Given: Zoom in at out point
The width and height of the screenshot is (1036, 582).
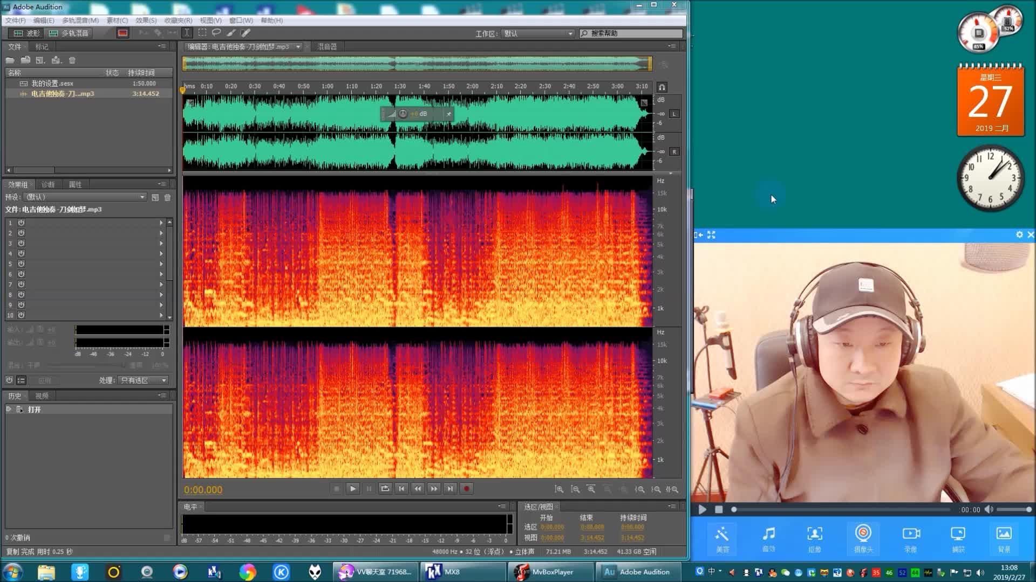Looking at the screenshot, I should click(x=656, y=489).
